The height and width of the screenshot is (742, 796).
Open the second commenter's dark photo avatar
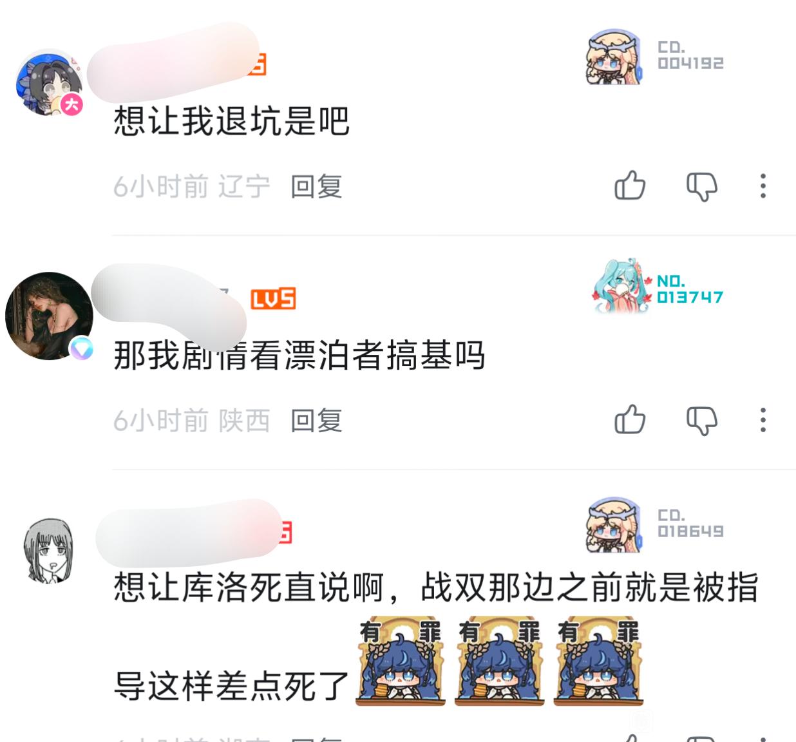(49, 316)
